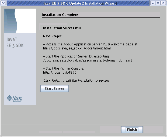Click the 'Start the Application Server by executing' line

pyautogui.click(x=76, y=56)
